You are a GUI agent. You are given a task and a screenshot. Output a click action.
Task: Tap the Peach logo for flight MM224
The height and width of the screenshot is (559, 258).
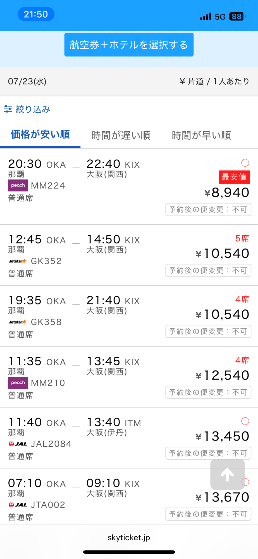(18, 185)
